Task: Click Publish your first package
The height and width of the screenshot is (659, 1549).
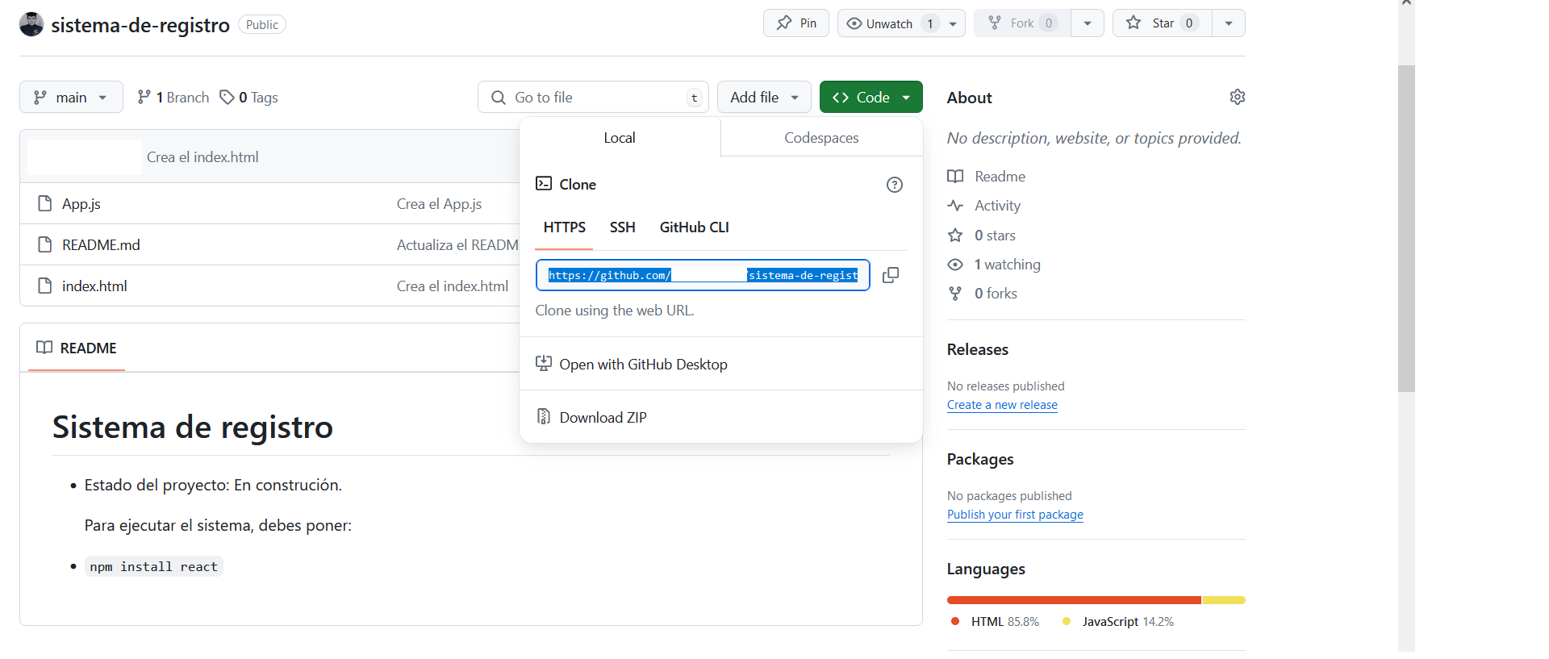Action: pyautogui.click(x=1015, y=515)
